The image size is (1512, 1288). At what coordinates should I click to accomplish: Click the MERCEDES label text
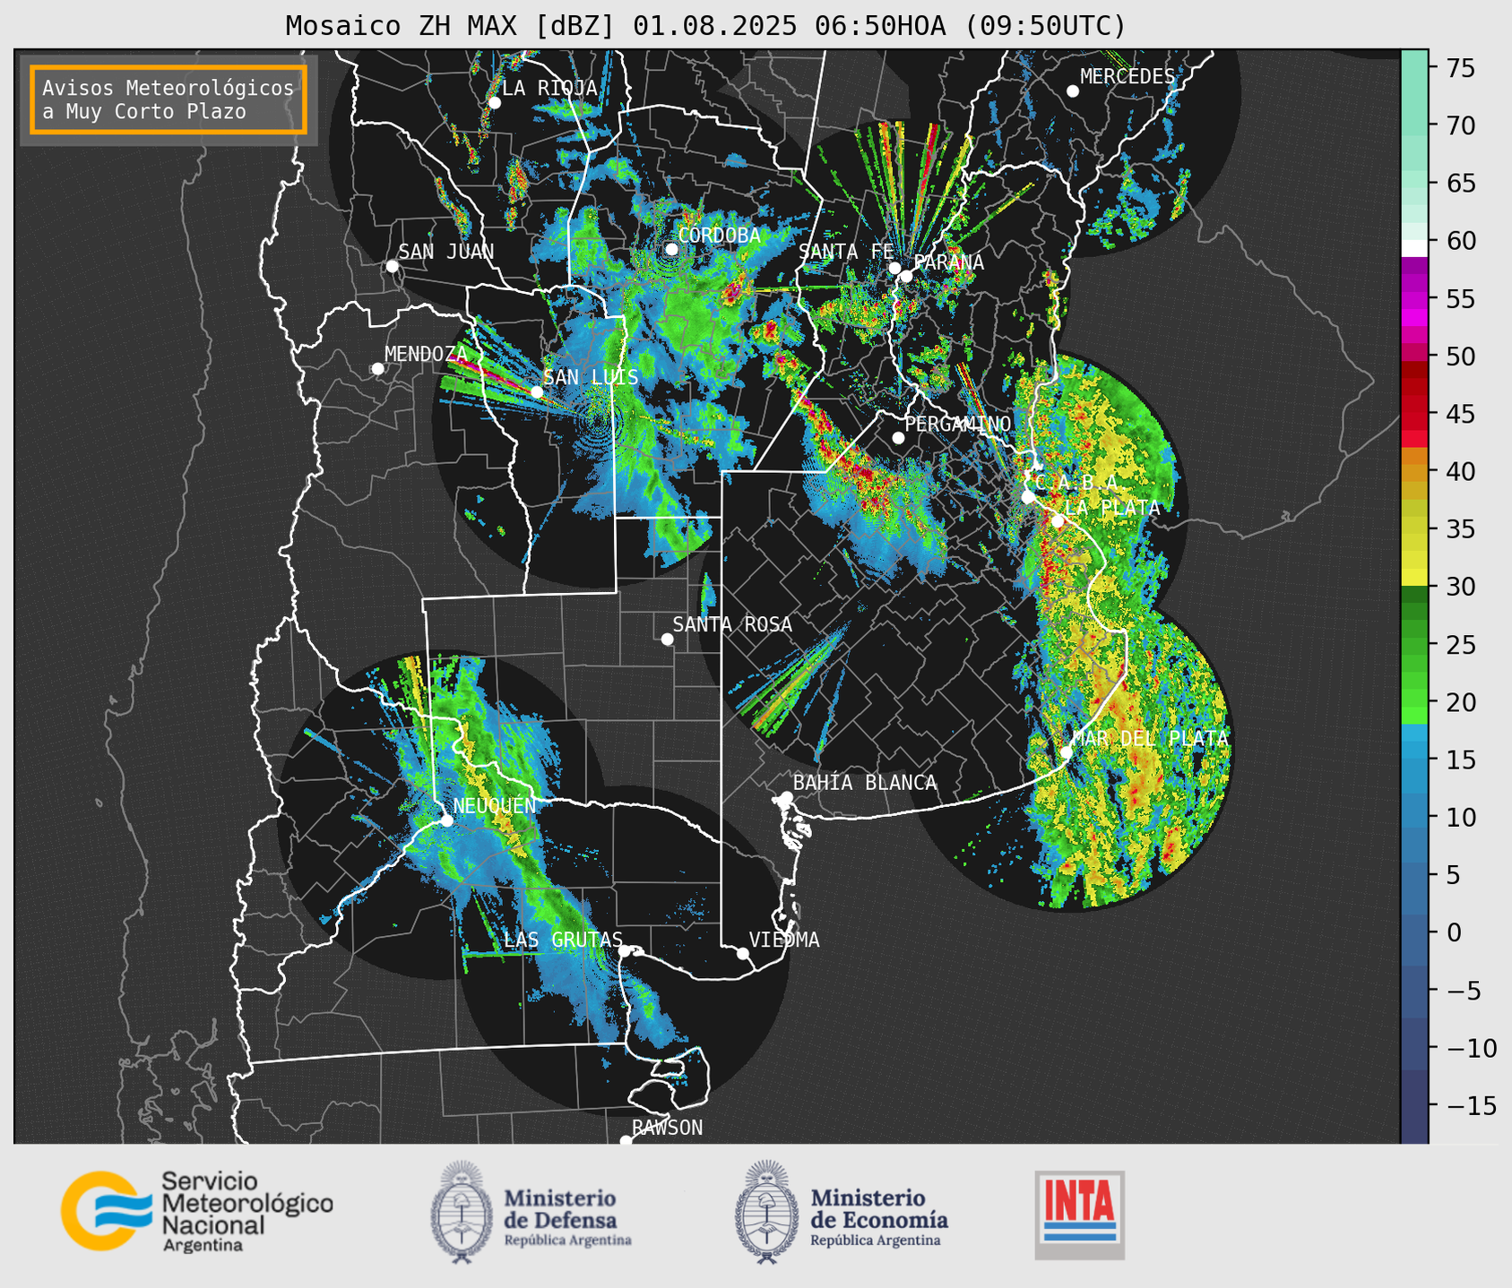(1128, 77)
